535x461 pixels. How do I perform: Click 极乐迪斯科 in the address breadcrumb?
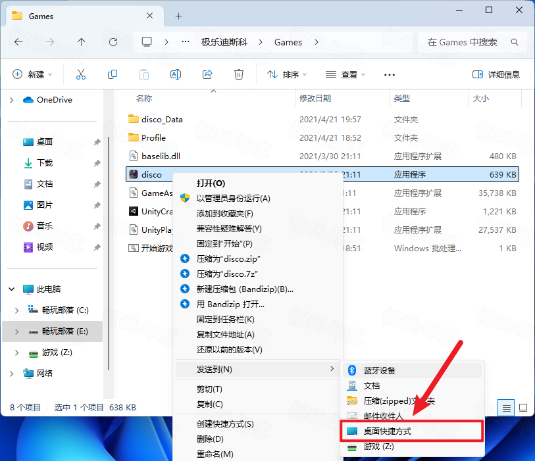click(224, 42)
